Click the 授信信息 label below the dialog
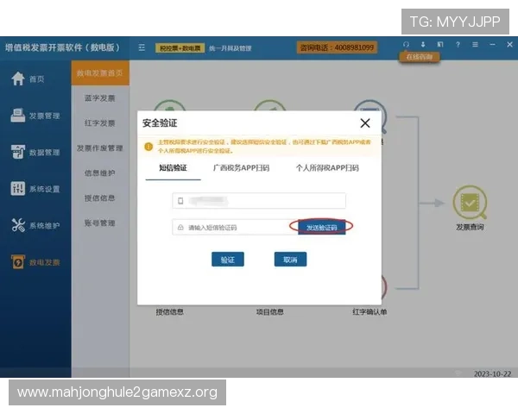 170,312
